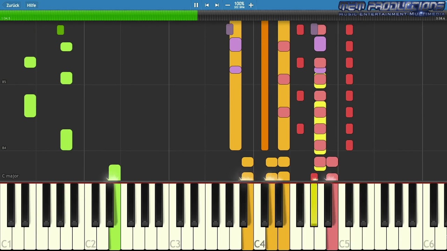Click measure number 84

(x=4, y=148)
